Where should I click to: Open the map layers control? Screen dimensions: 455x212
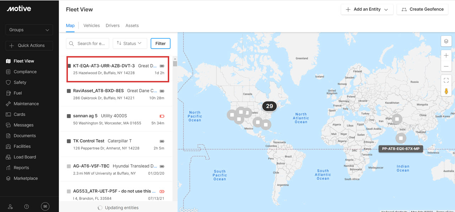[x=446, y=41]
